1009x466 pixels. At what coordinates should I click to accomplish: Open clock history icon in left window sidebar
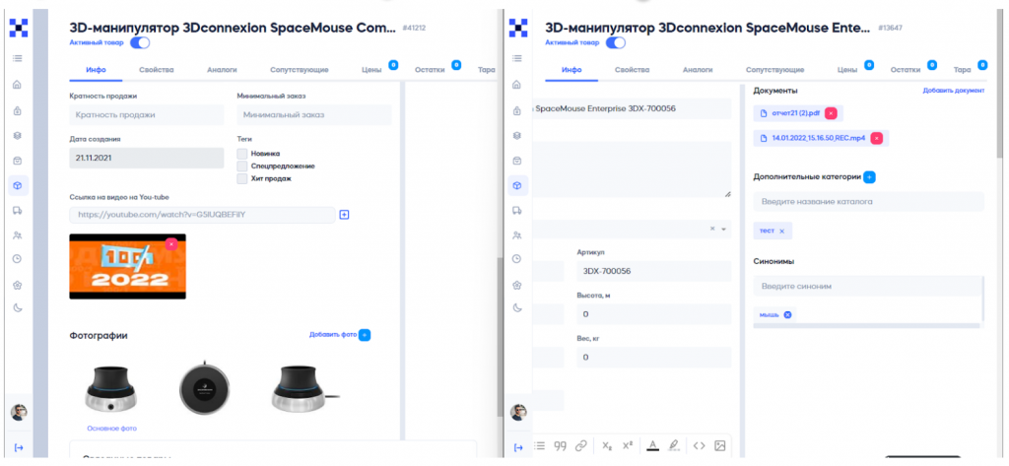[x=18, y=259]
